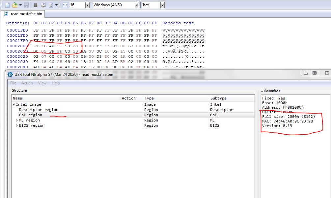Click the Open disk image icon
Viewport: 331px width, 198px height.
pyautogui.click(x=51, y=5)
